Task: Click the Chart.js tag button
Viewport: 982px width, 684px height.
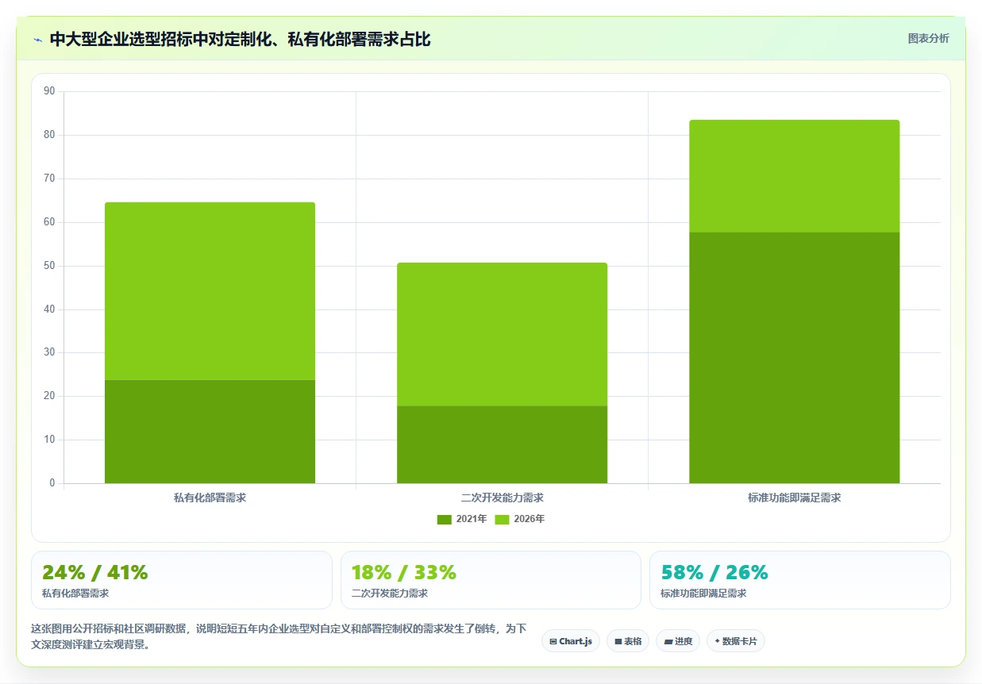Action: pos(571,641)
